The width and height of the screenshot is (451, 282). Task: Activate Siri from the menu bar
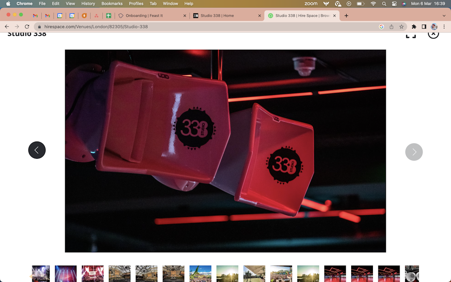coord(404,3)
